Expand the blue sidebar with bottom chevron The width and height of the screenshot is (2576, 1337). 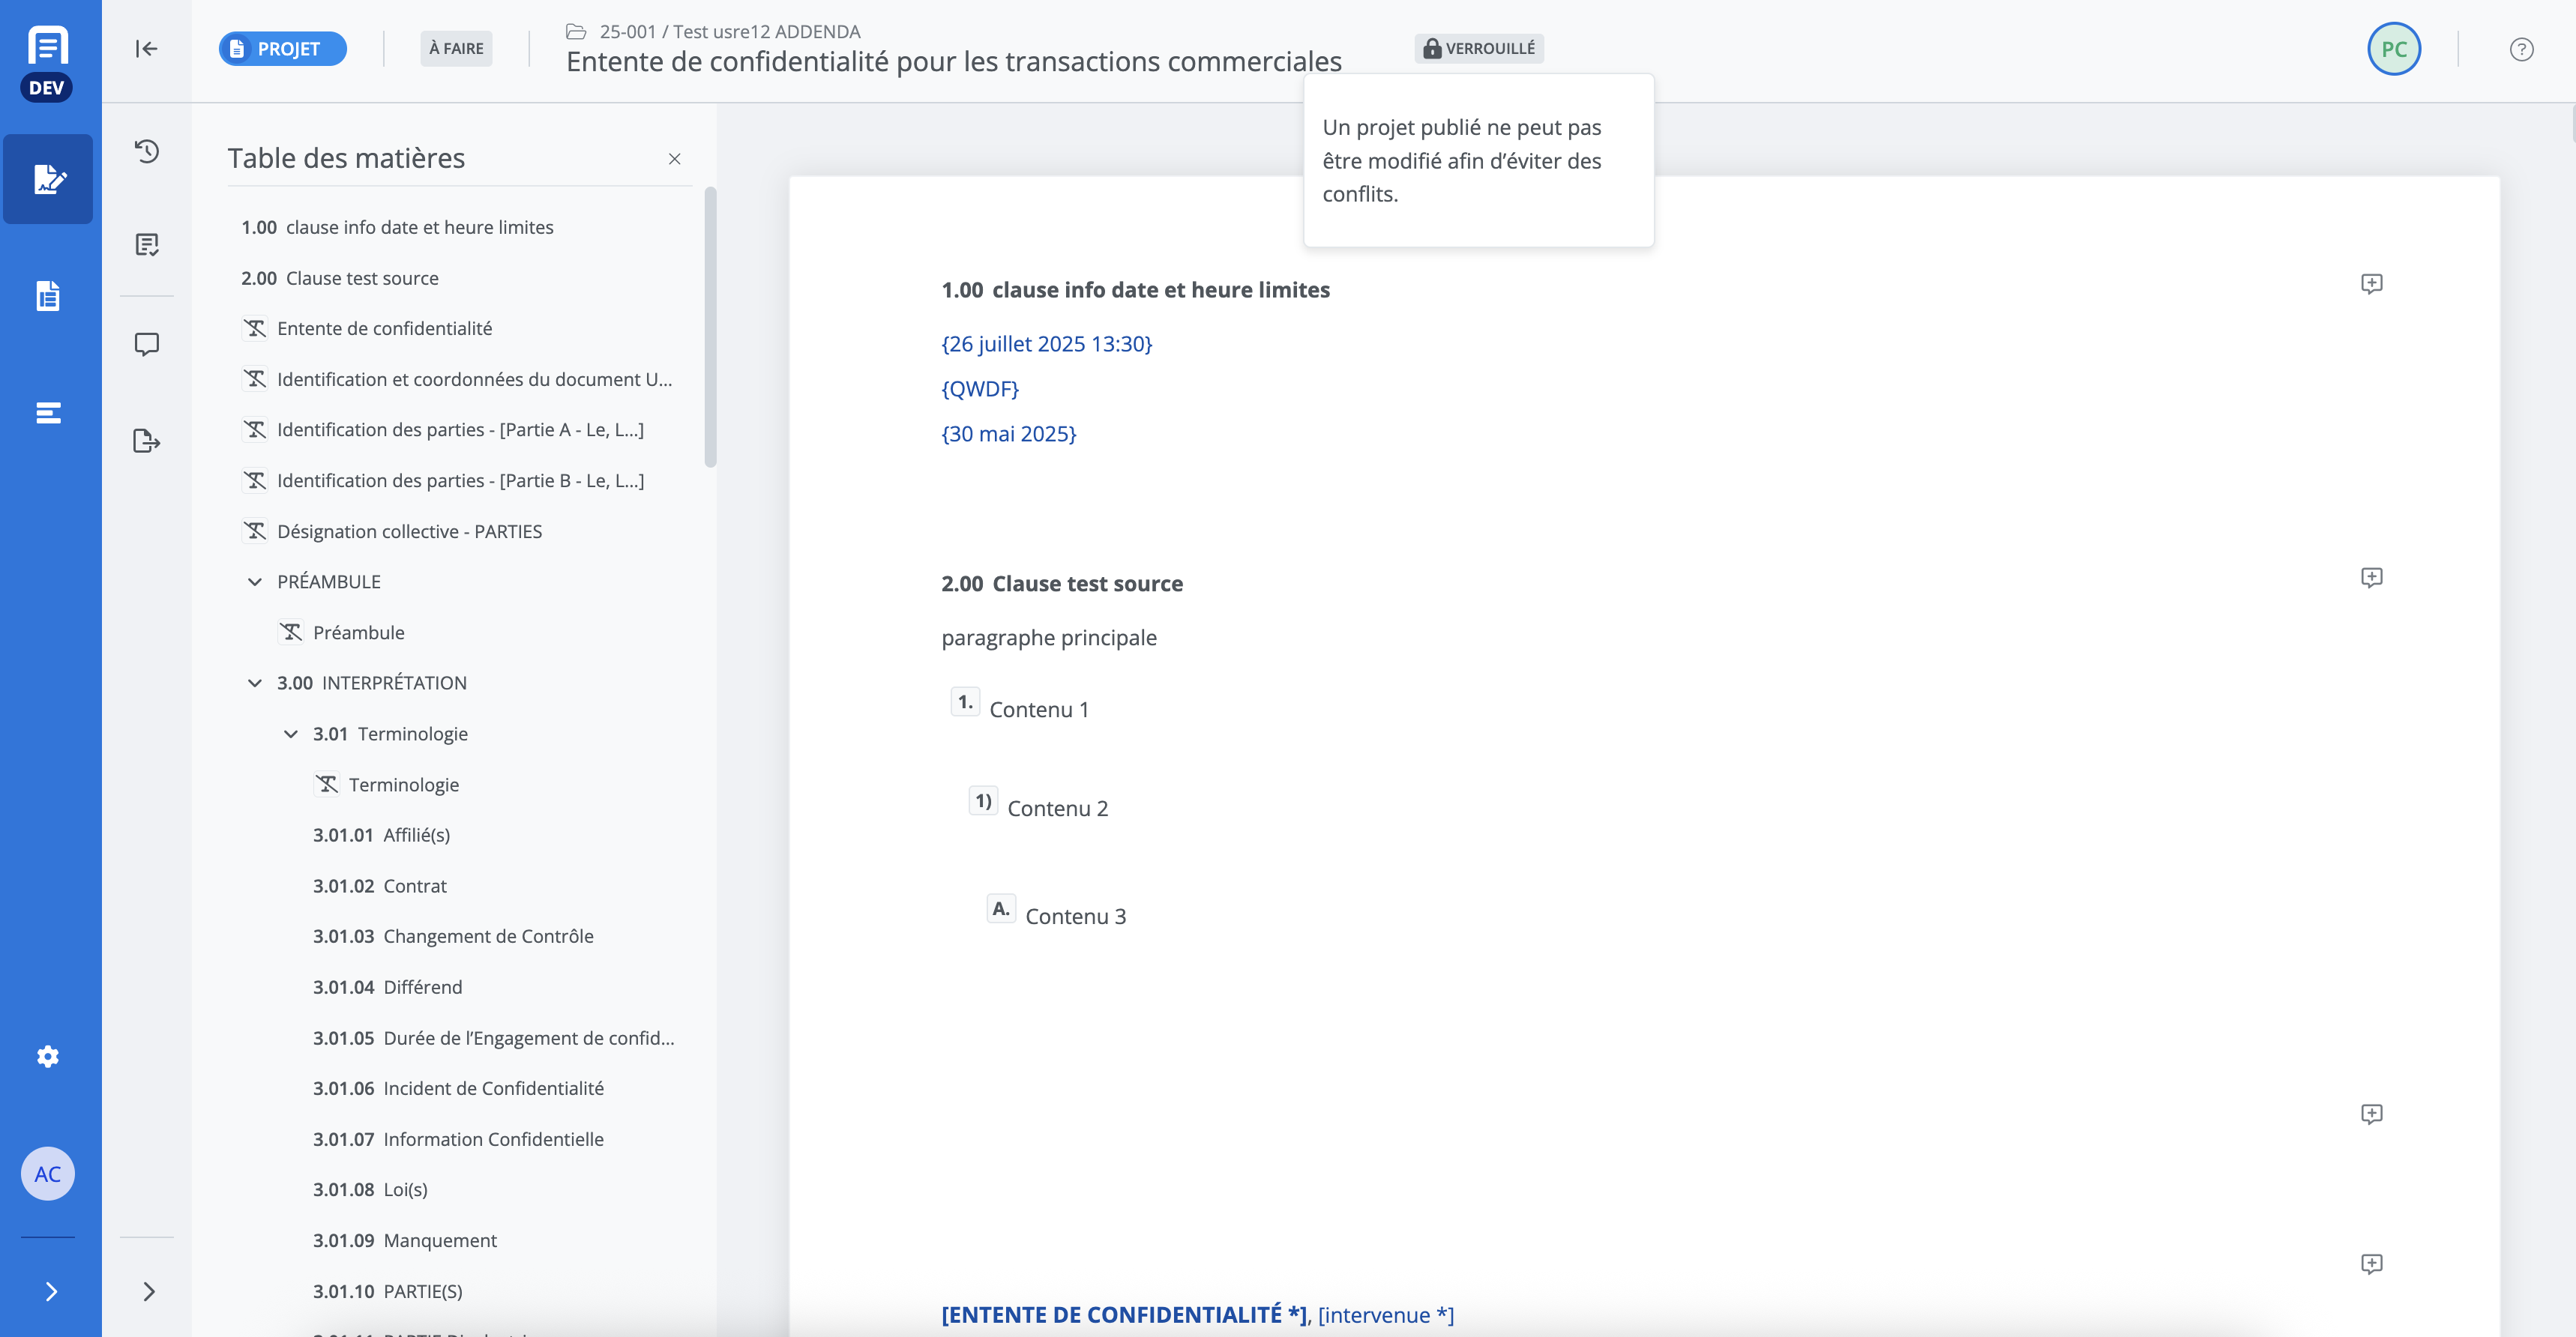50,1291
